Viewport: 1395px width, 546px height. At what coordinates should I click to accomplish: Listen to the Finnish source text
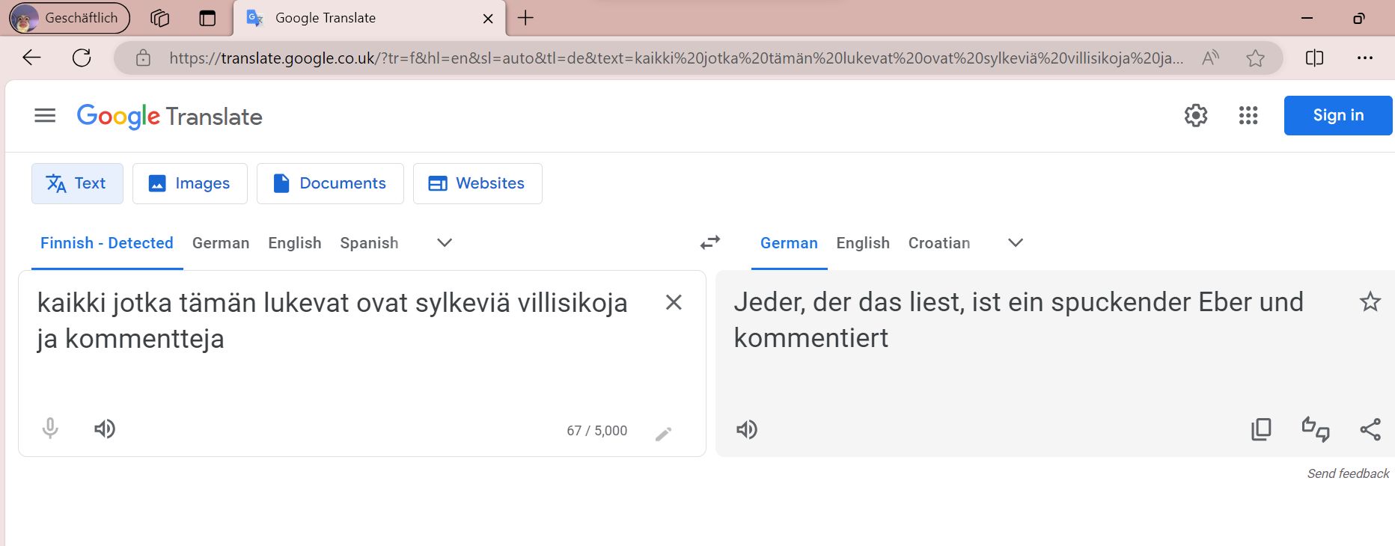(105, 429)
